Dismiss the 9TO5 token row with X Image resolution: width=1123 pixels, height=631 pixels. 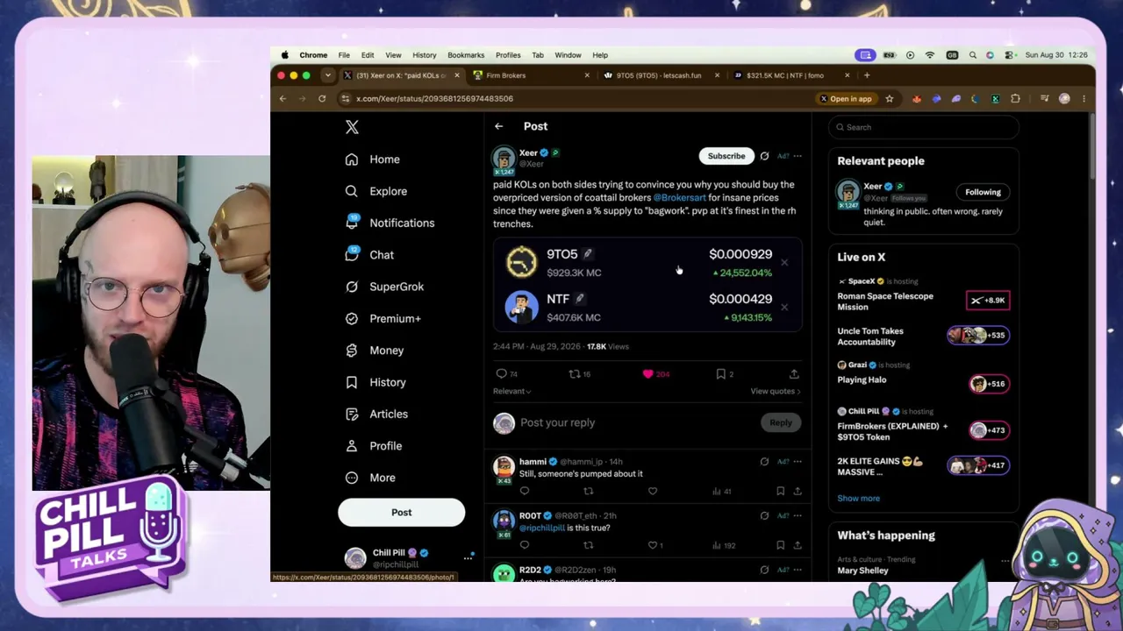[784, 262]
